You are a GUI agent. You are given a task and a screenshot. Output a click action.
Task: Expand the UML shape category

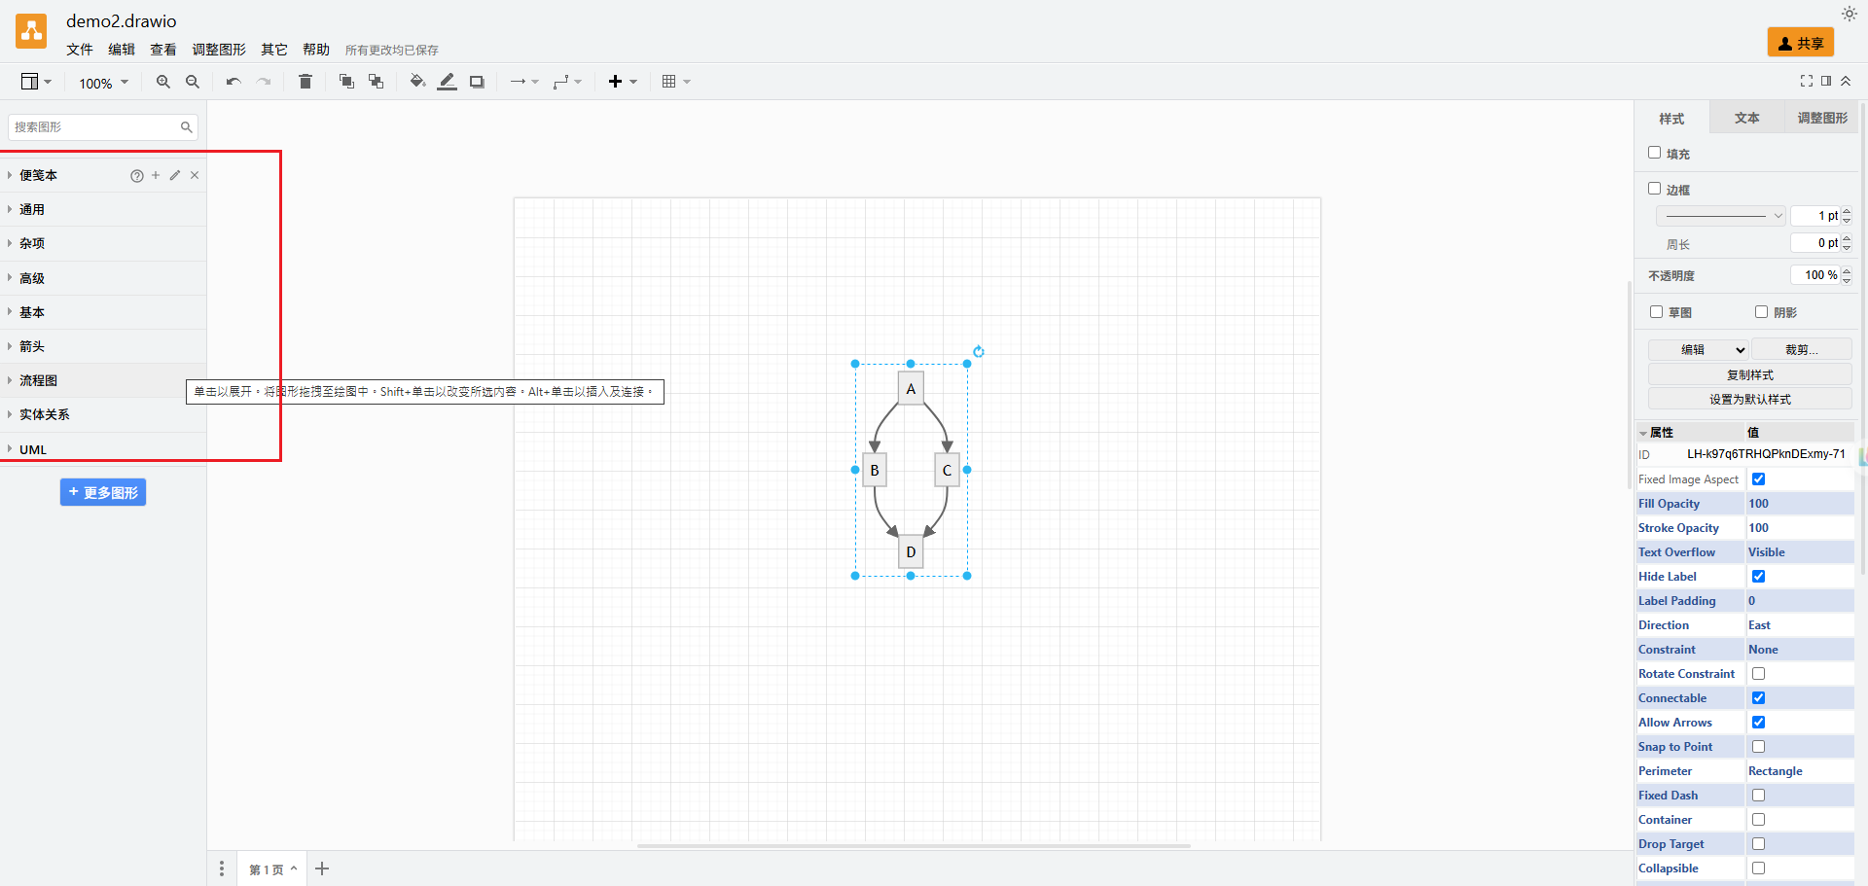point(103,449)
